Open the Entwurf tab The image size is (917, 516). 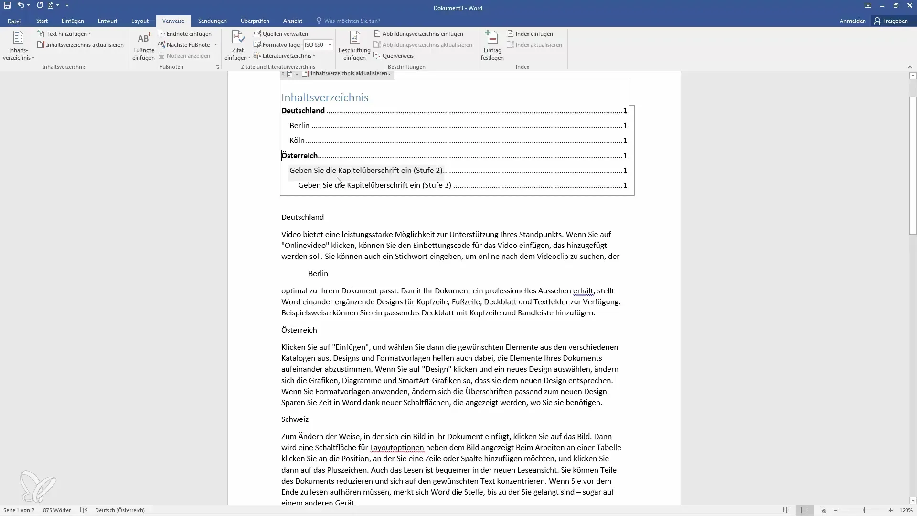(x=107, y=21)
